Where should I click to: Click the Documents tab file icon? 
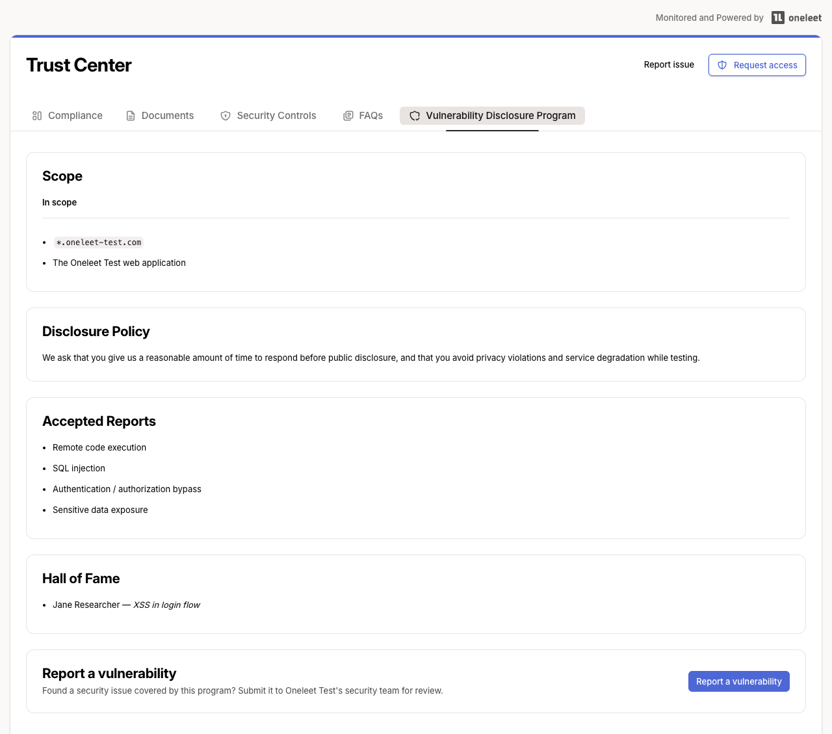click(131, 116)
